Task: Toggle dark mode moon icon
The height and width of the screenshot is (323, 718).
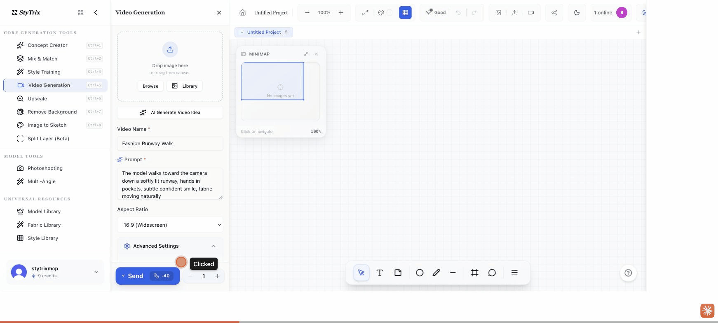Action: pos(577,13)
